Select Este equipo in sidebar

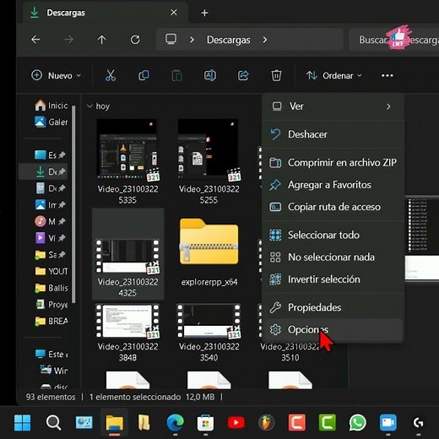pos(51,354)
